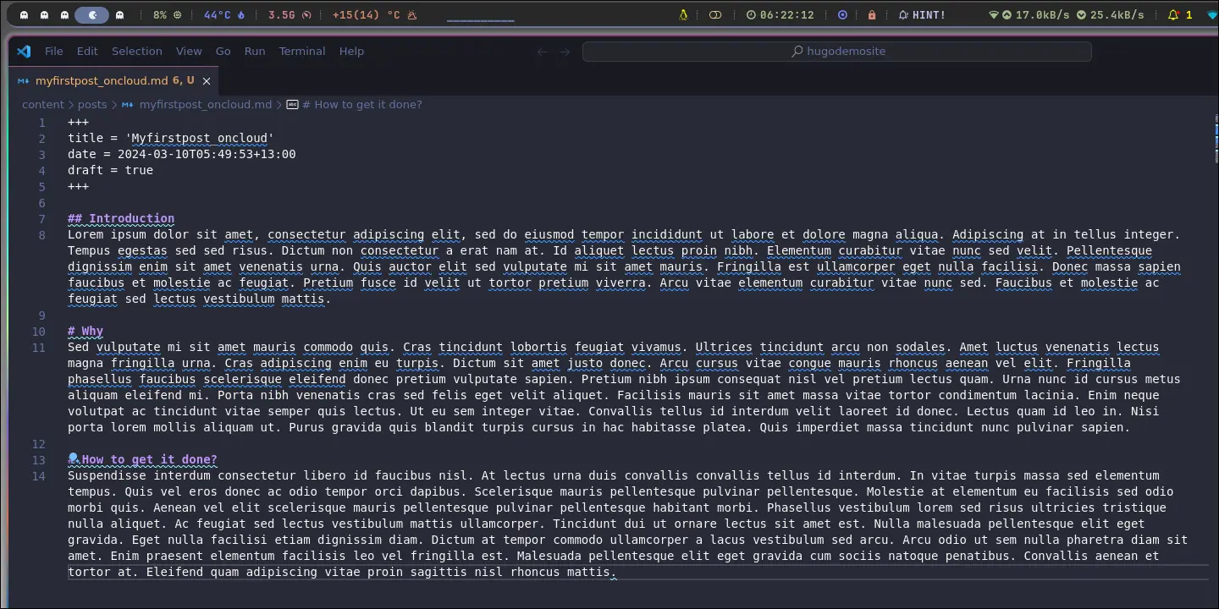Open the Go menu
The width and height of the screenshot is (1219, 609).
pos(223,51)
